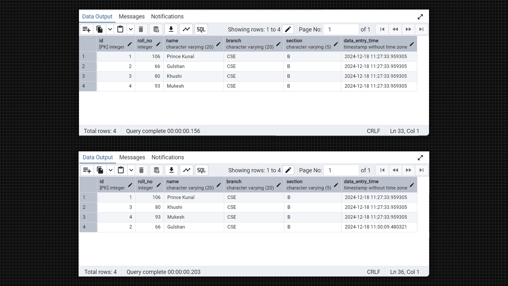Open Graph Visualiser in the upper panel toolbar
The width and height of the screenshot is (508, 286).
point(186,29)
